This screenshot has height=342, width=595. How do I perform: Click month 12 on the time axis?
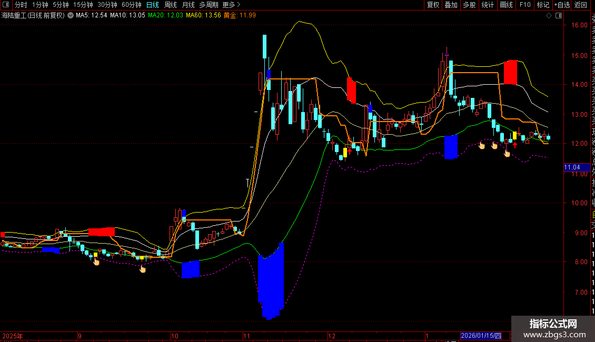tap(332, 336)
